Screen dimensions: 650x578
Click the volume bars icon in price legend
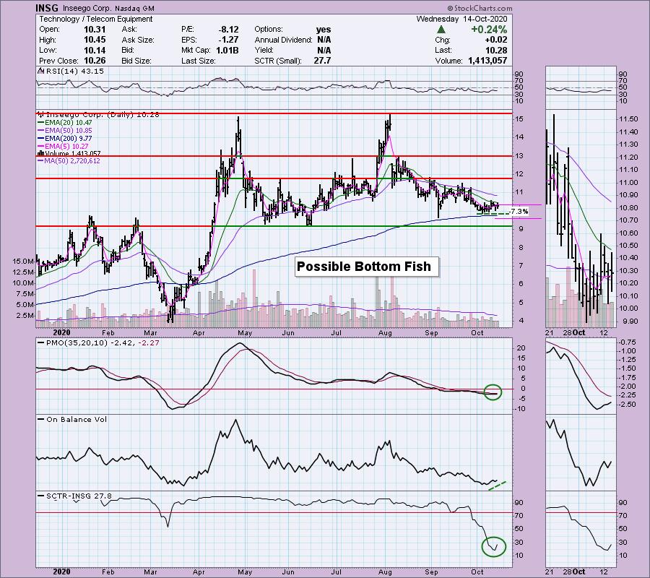pyautogui.click(x=40, y=153)
